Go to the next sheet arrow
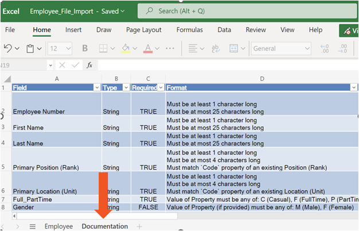The image size is (359, 231). point(18,226)
